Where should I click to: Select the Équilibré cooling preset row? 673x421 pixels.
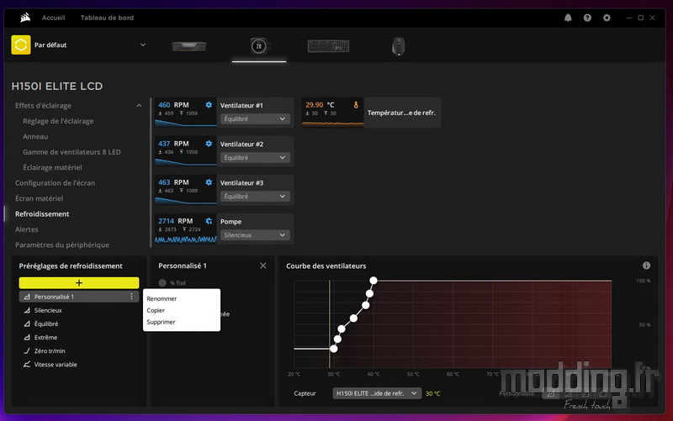point(79,324)
